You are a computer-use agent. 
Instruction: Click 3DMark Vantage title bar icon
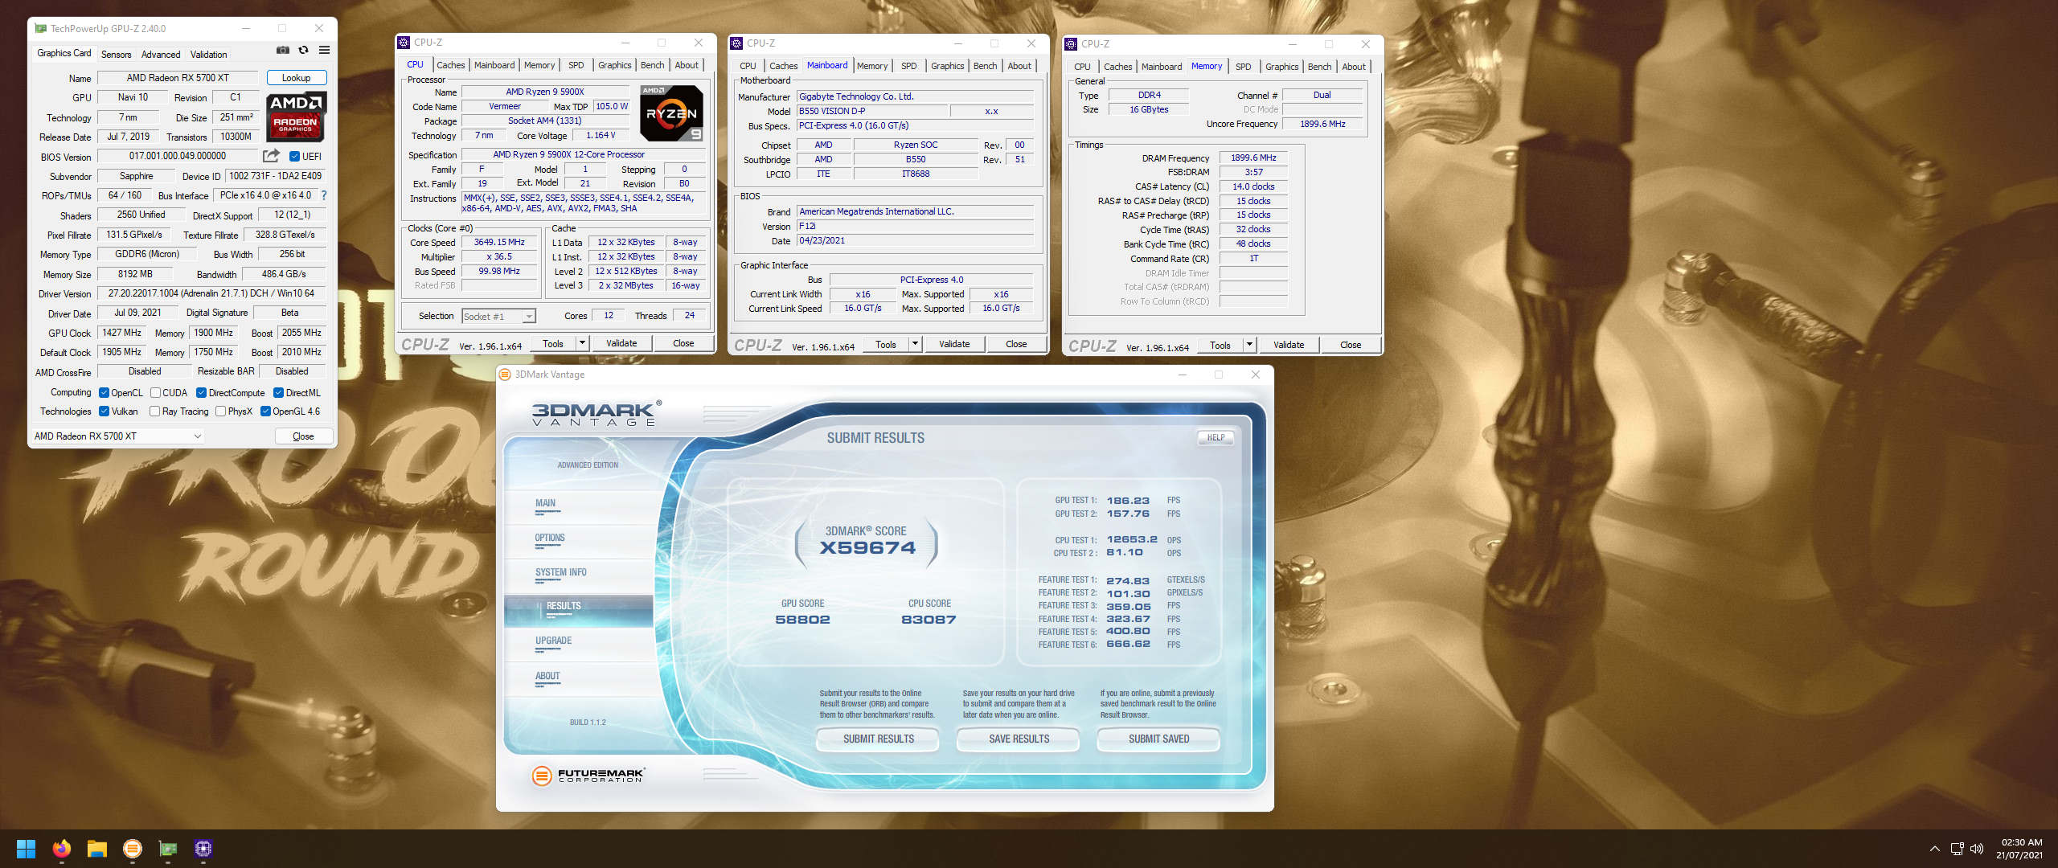[505, 375]
